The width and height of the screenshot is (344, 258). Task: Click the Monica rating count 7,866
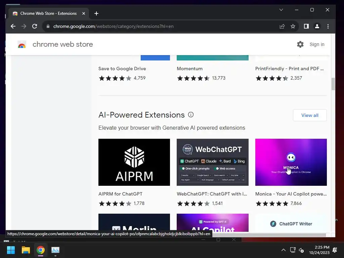[x=296, y=203]
